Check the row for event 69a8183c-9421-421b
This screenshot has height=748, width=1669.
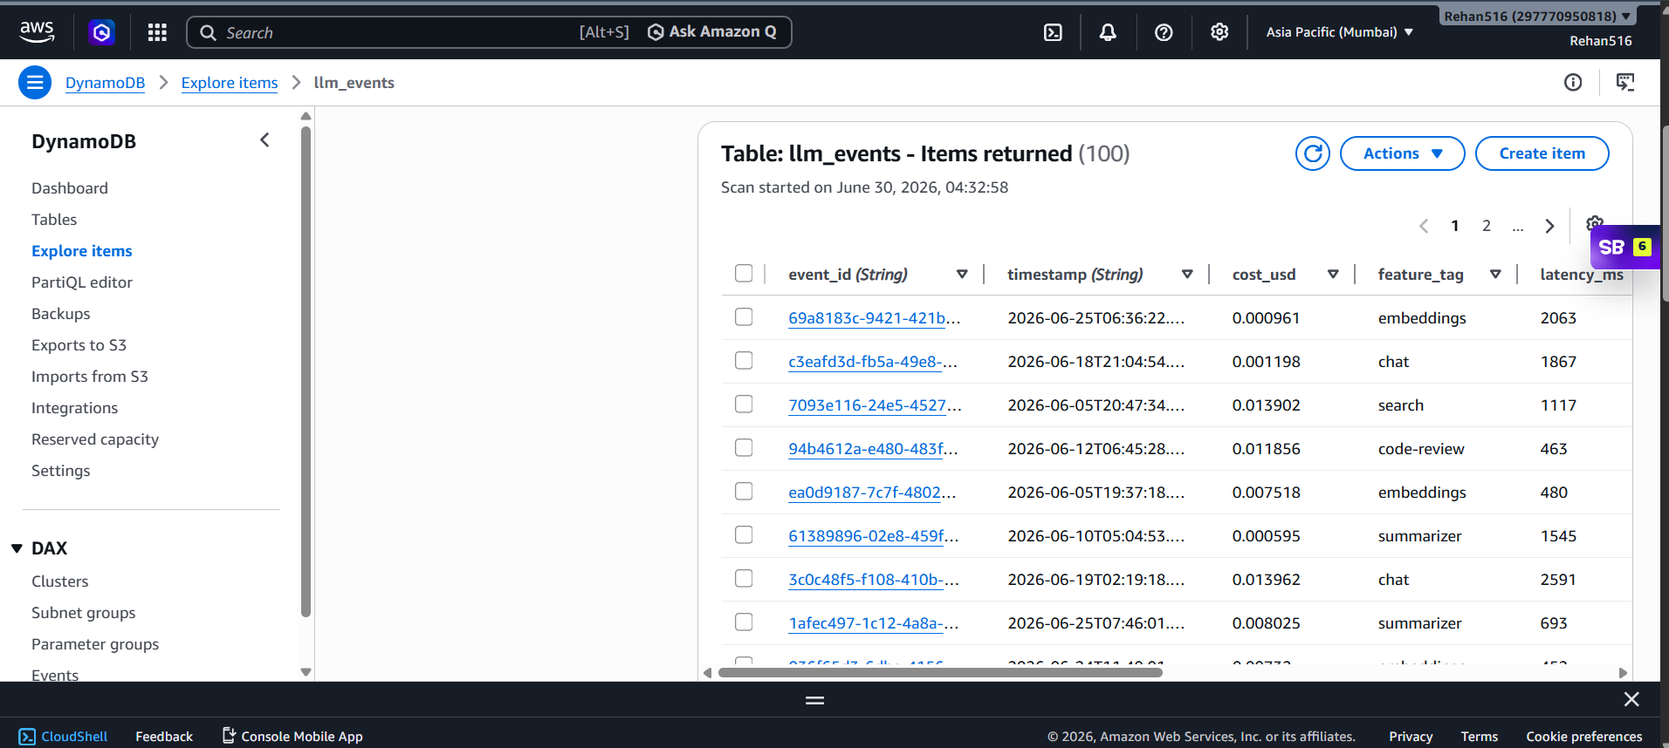tap(744, 317)
